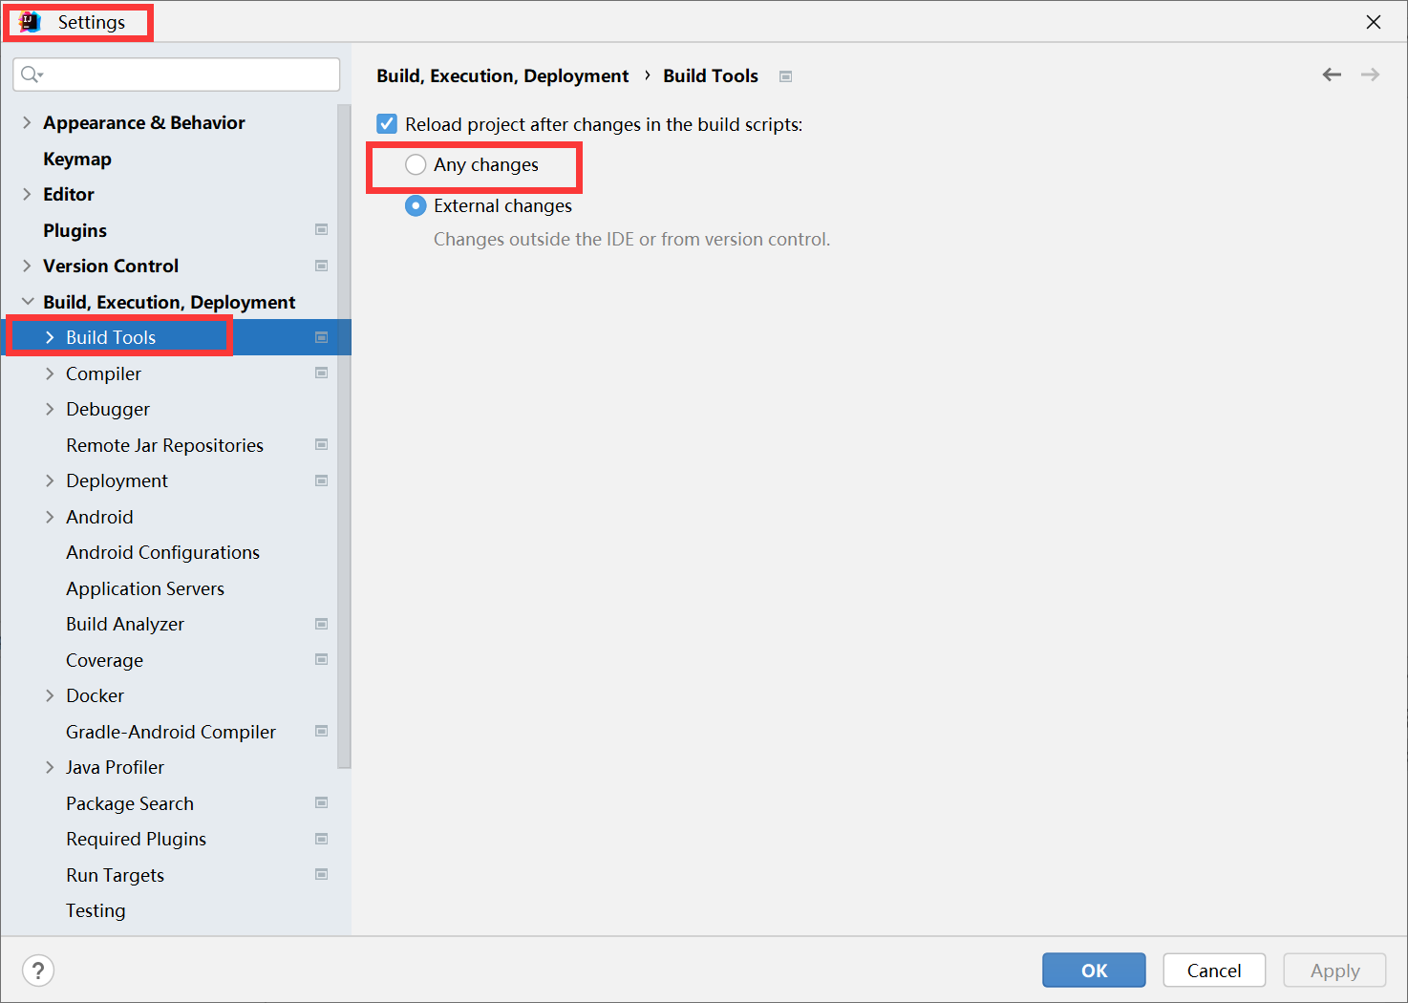The image size is (1408, 1003).
Task: Select Package Search entry
Action: (130, 803)
